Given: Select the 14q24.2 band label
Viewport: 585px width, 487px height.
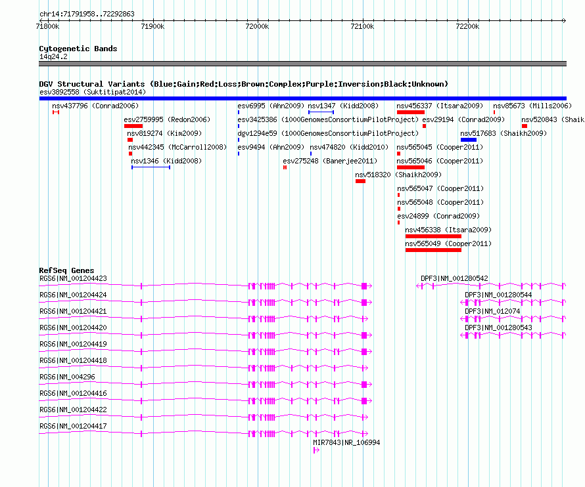Looking at the screenshot, I should pos(53,56).
